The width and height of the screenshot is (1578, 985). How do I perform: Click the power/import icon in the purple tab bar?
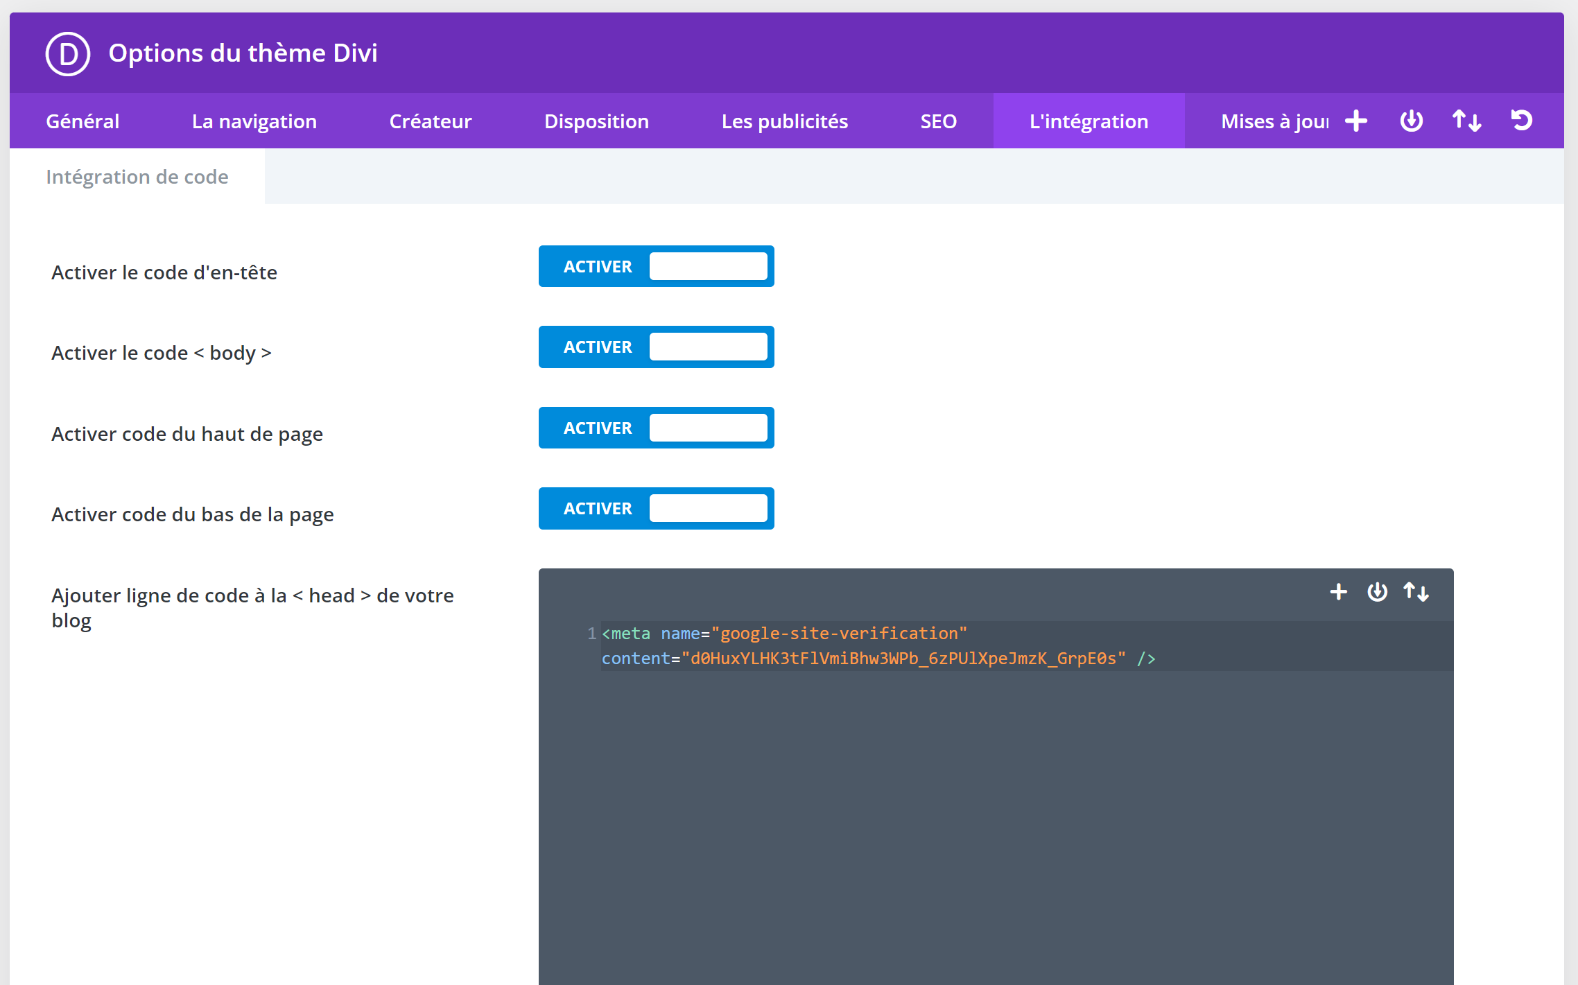(x=1412, y=121)
